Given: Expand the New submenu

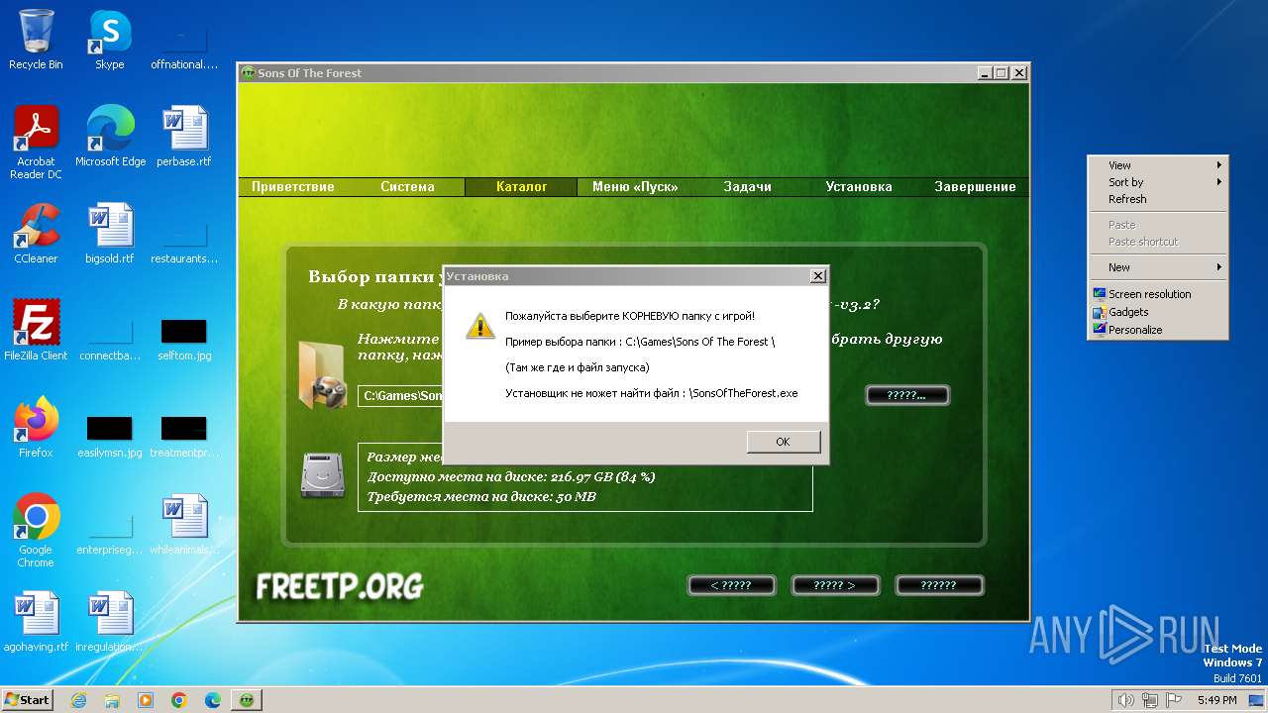Looking at the screenshot, I should [x=1157, y=267].
